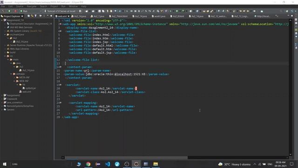This screenshot has width=298, height=168.
Task: Minimize the editor area
Action: tap(288, 16)
